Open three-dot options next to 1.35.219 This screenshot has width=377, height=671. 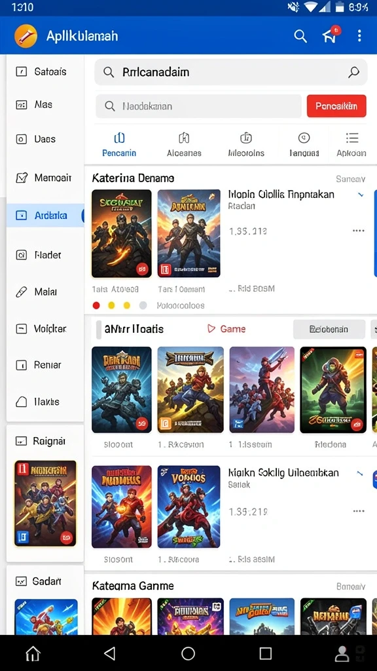(x=359, y=511)
